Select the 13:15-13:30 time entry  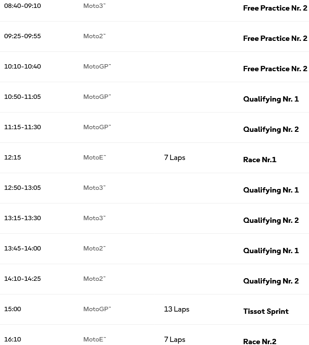22,218
